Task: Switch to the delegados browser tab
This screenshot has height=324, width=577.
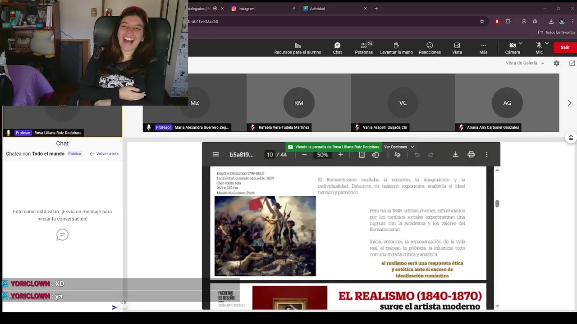Action: [205, 9]
